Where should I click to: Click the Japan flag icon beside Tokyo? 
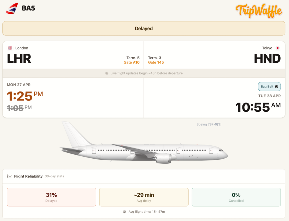[277, 48]
